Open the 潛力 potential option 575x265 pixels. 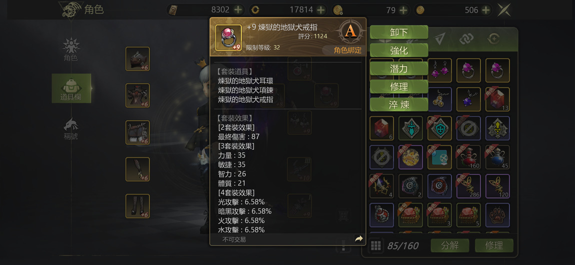tap(398, 68)
